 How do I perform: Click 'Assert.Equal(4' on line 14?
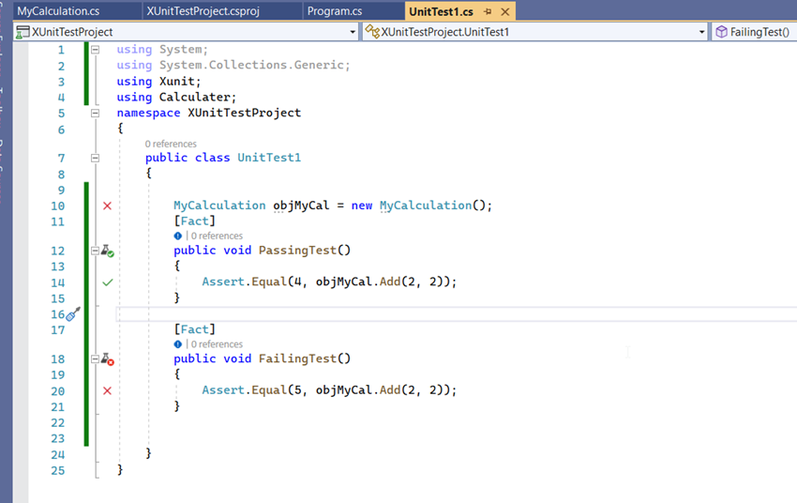coord(252,282)
